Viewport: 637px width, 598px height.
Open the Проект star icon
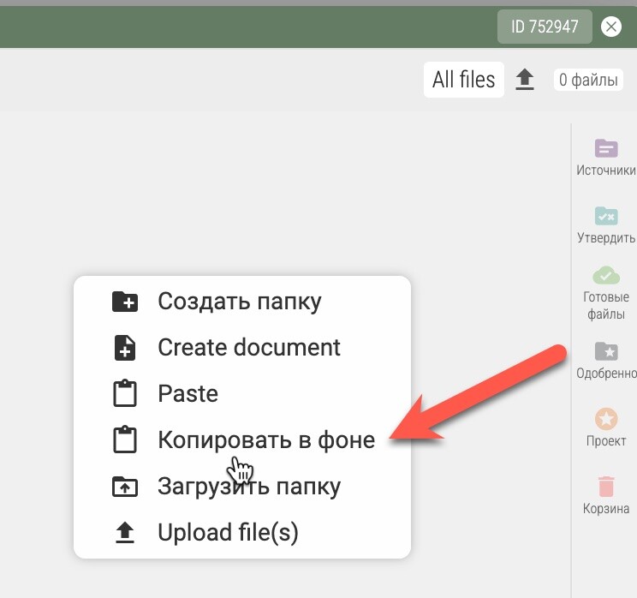point(606,419)
